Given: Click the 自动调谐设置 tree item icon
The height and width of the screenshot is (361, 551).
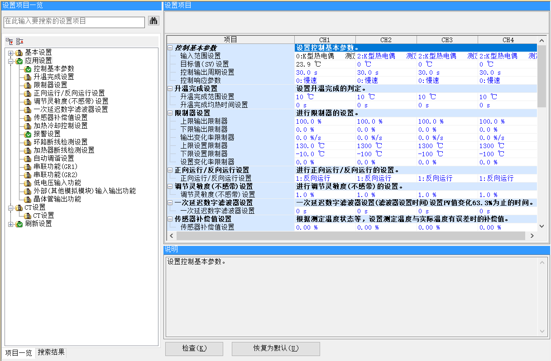Looking at the screenshot, I should [28, 159].
